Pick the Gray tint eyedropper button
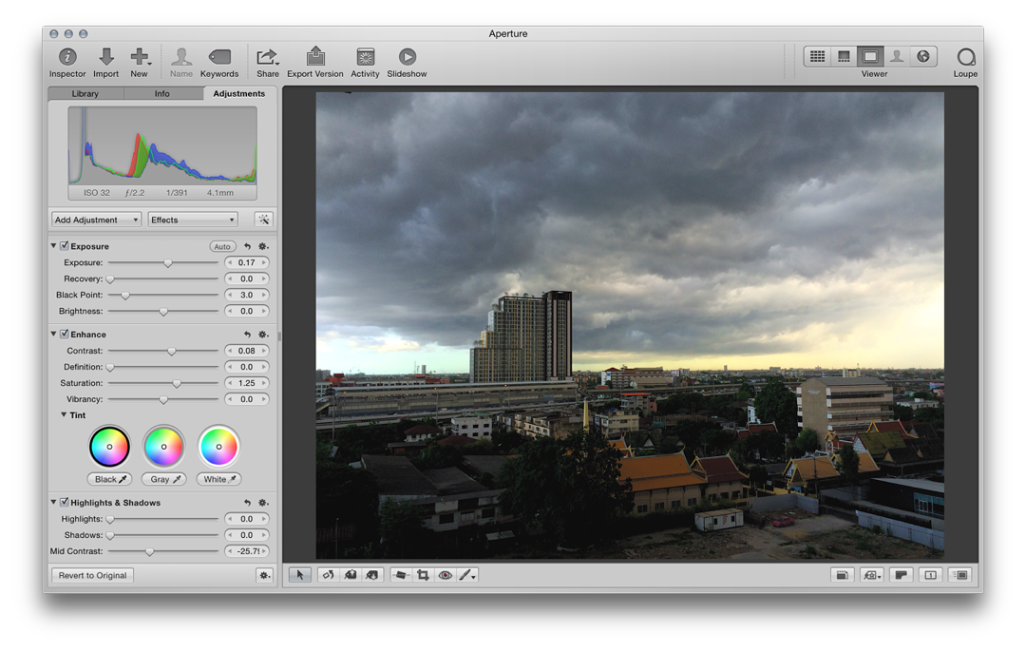The image size is (1026, 652). click(x=164, y=479)
